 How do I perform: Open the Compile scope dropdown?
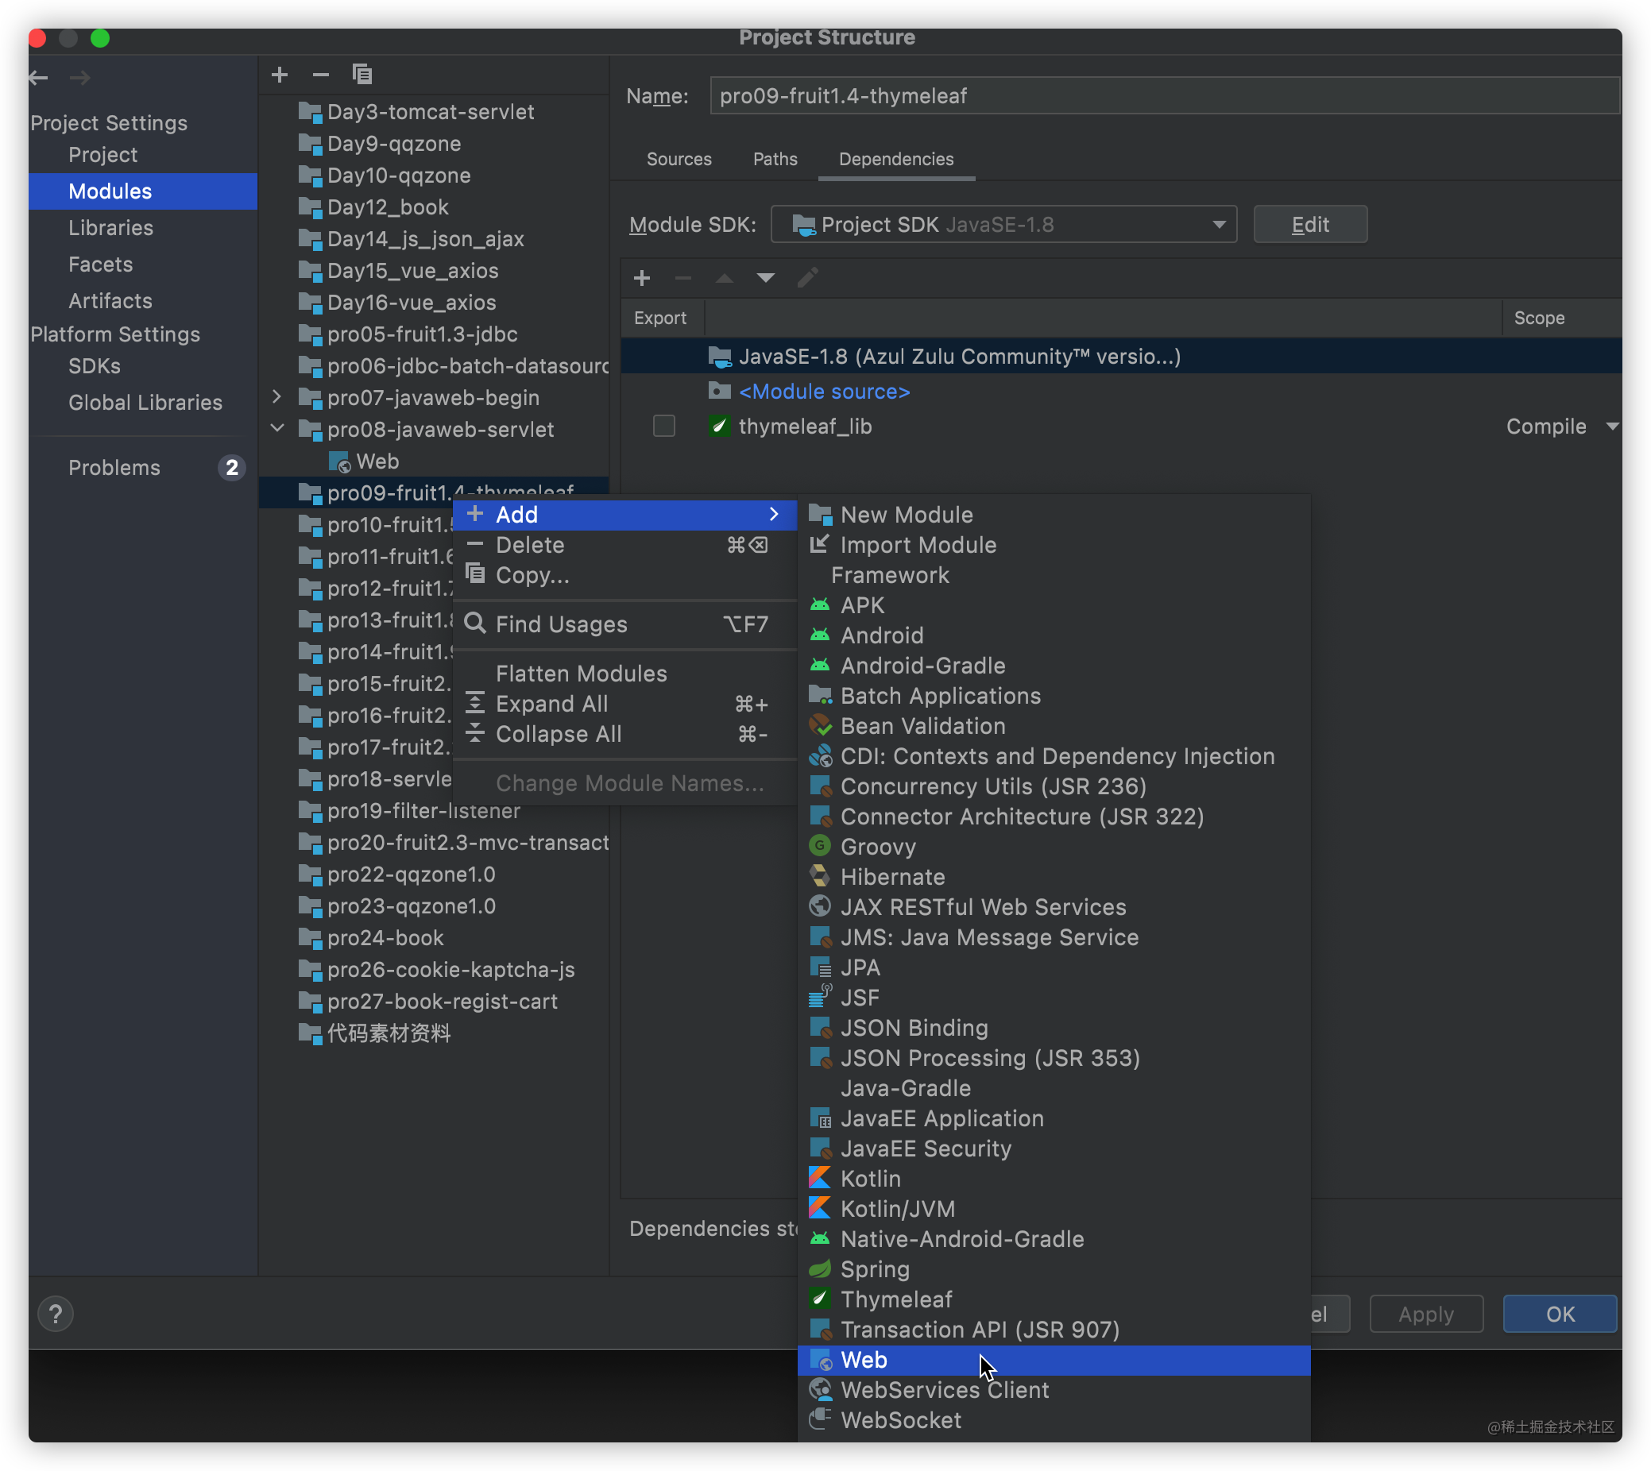click(x=1611, y=426)
